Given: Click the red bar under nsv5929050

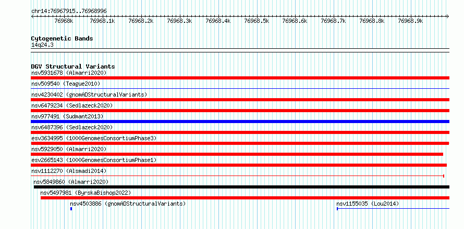Looking at the screenshot, I should pyautogui.click(x=237, y=154).
